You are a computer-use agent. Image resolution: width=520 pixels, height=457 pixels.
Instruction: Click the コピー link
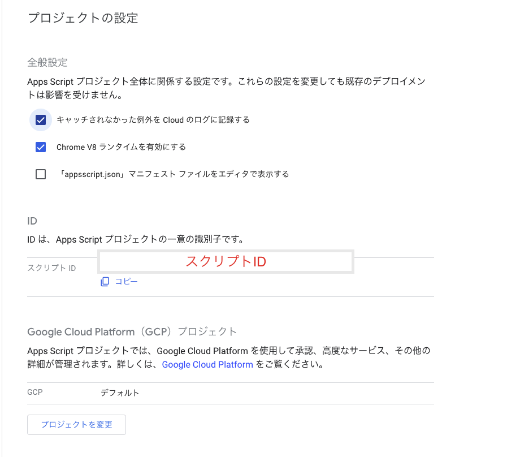point(127,281)
